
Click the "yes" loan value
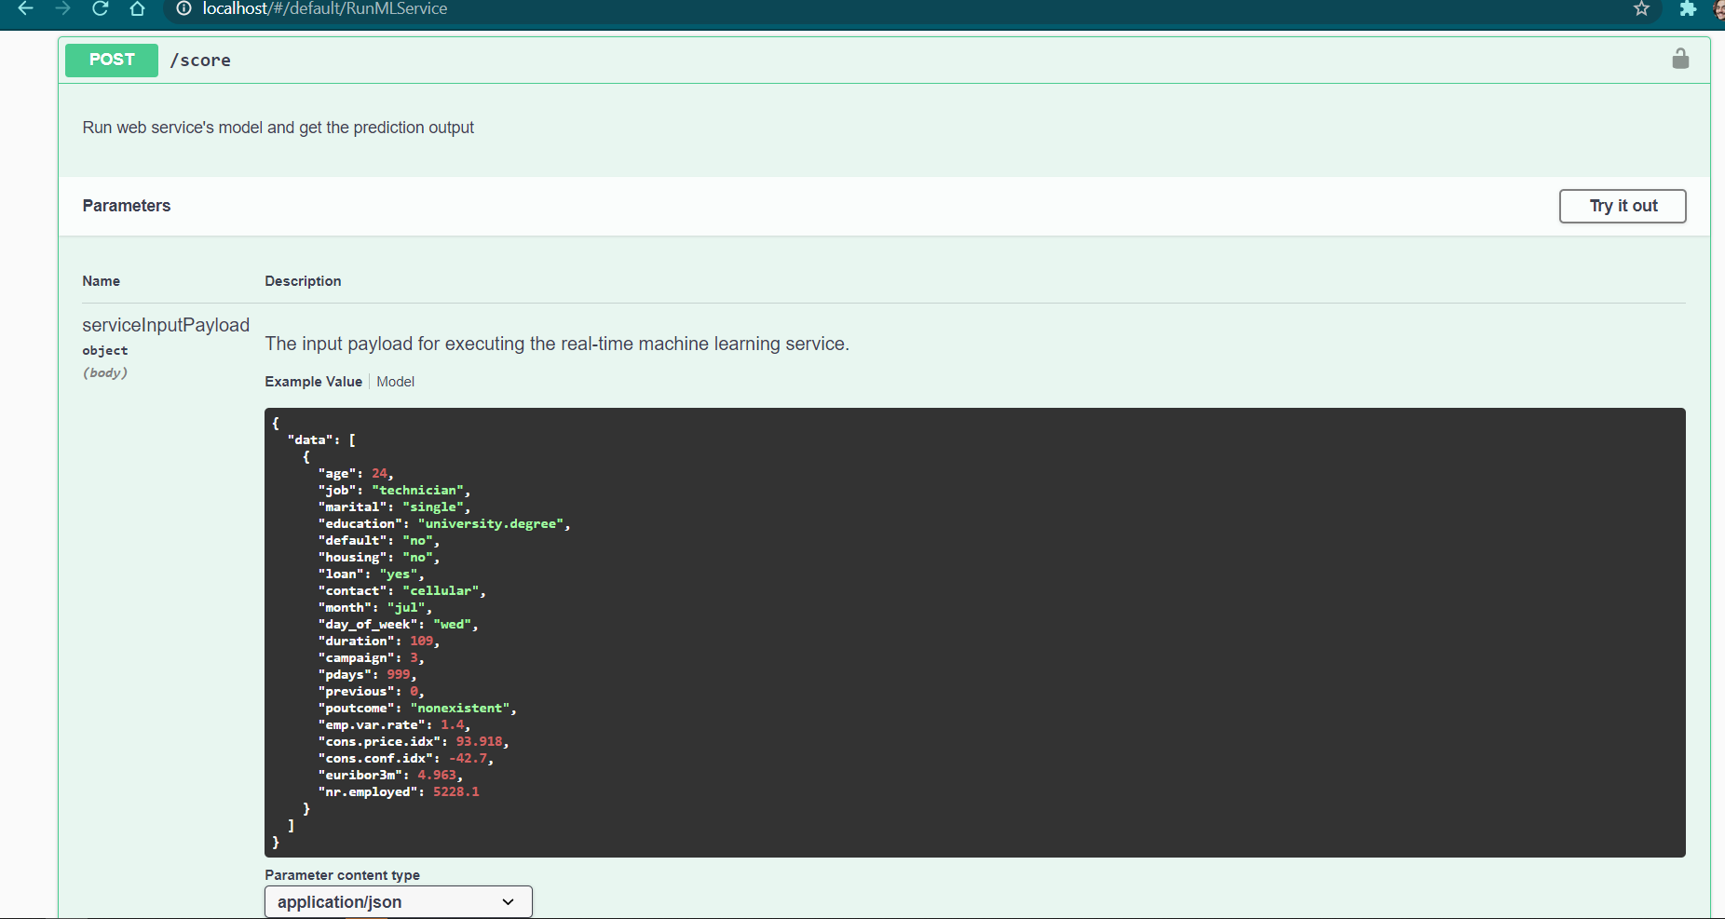[399, 574]
